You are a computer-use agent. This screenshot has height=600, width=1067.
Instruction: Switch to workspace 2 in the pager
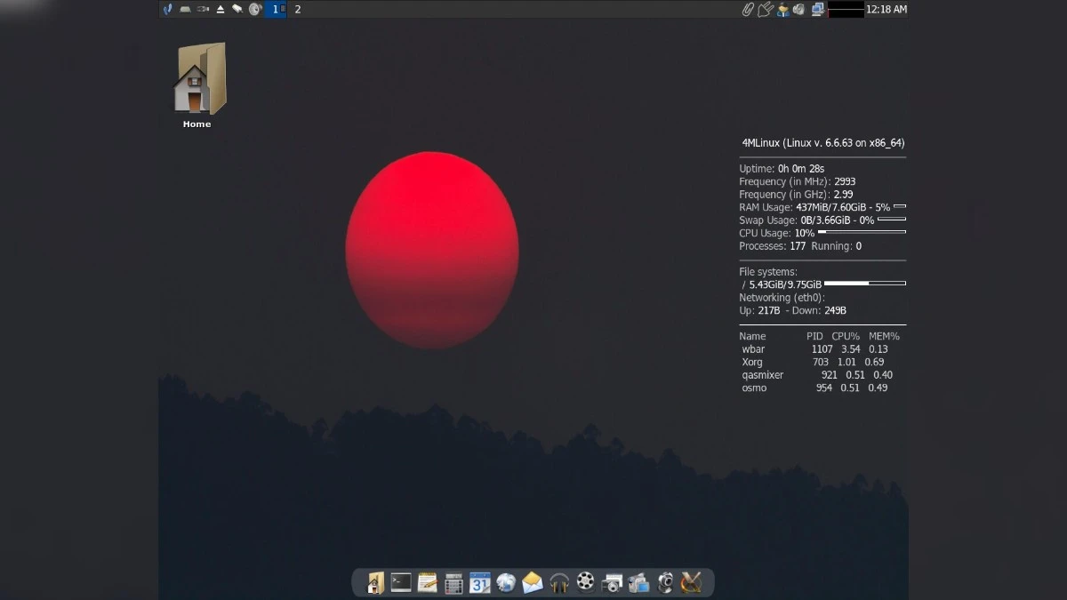297,10
